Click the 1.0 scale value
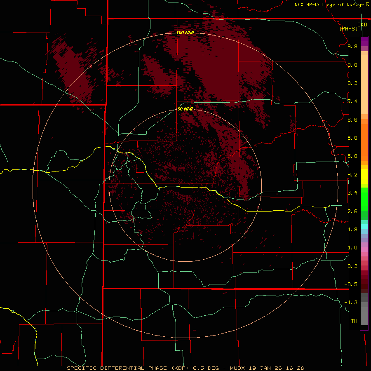Viewport: 371px width, 371px height. pos(352,248)
